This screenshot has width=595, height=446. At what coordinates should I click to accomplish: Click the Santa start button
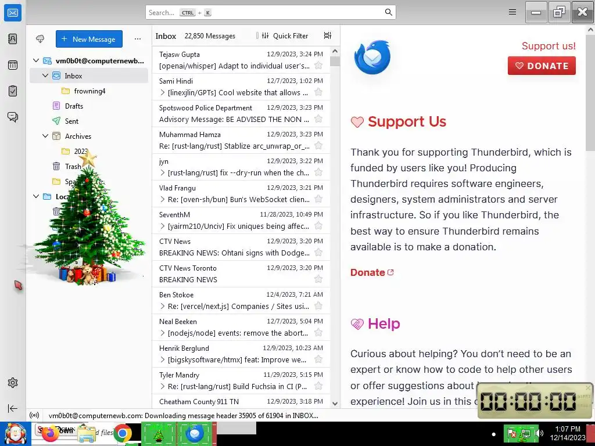(16, 433)
